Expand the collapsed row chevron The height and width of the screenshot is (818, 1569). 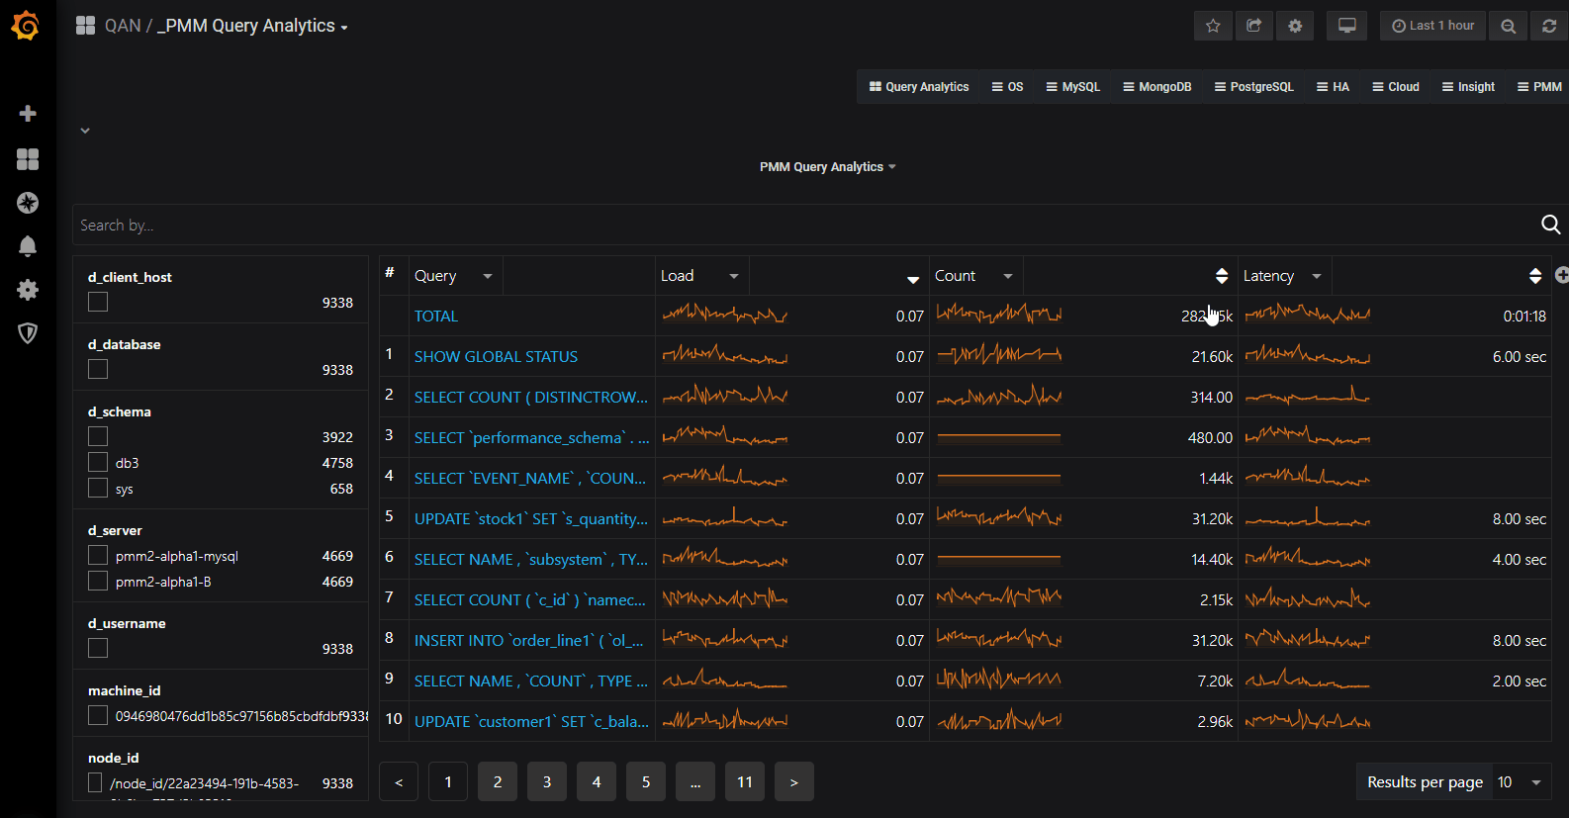[x=85, y=131]
